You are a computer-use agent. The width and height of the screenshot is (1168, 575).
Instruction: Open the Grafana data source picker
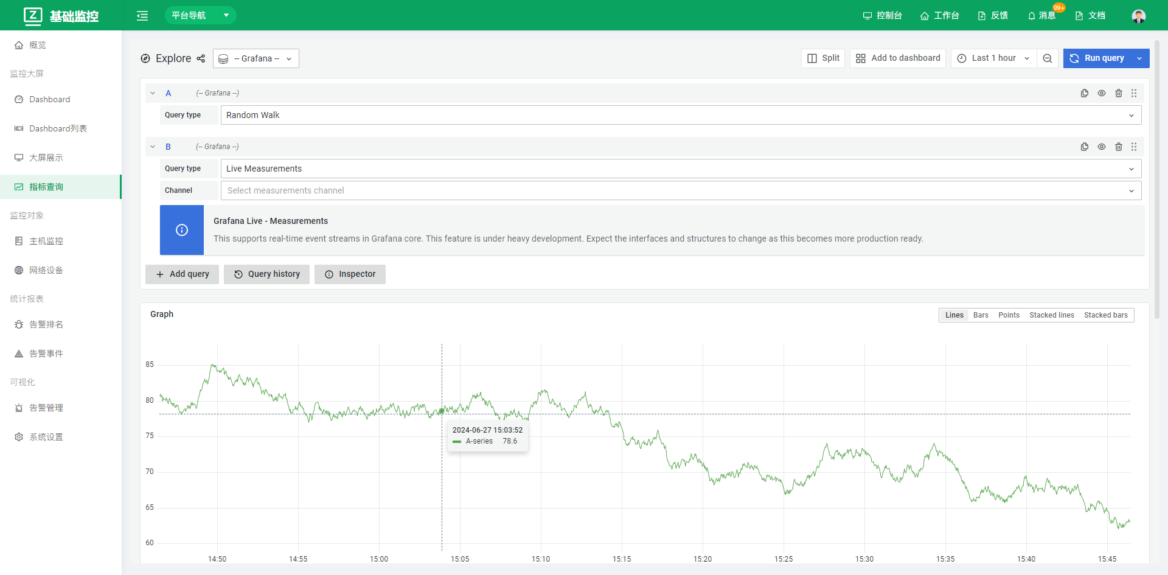tap(256, 58)
